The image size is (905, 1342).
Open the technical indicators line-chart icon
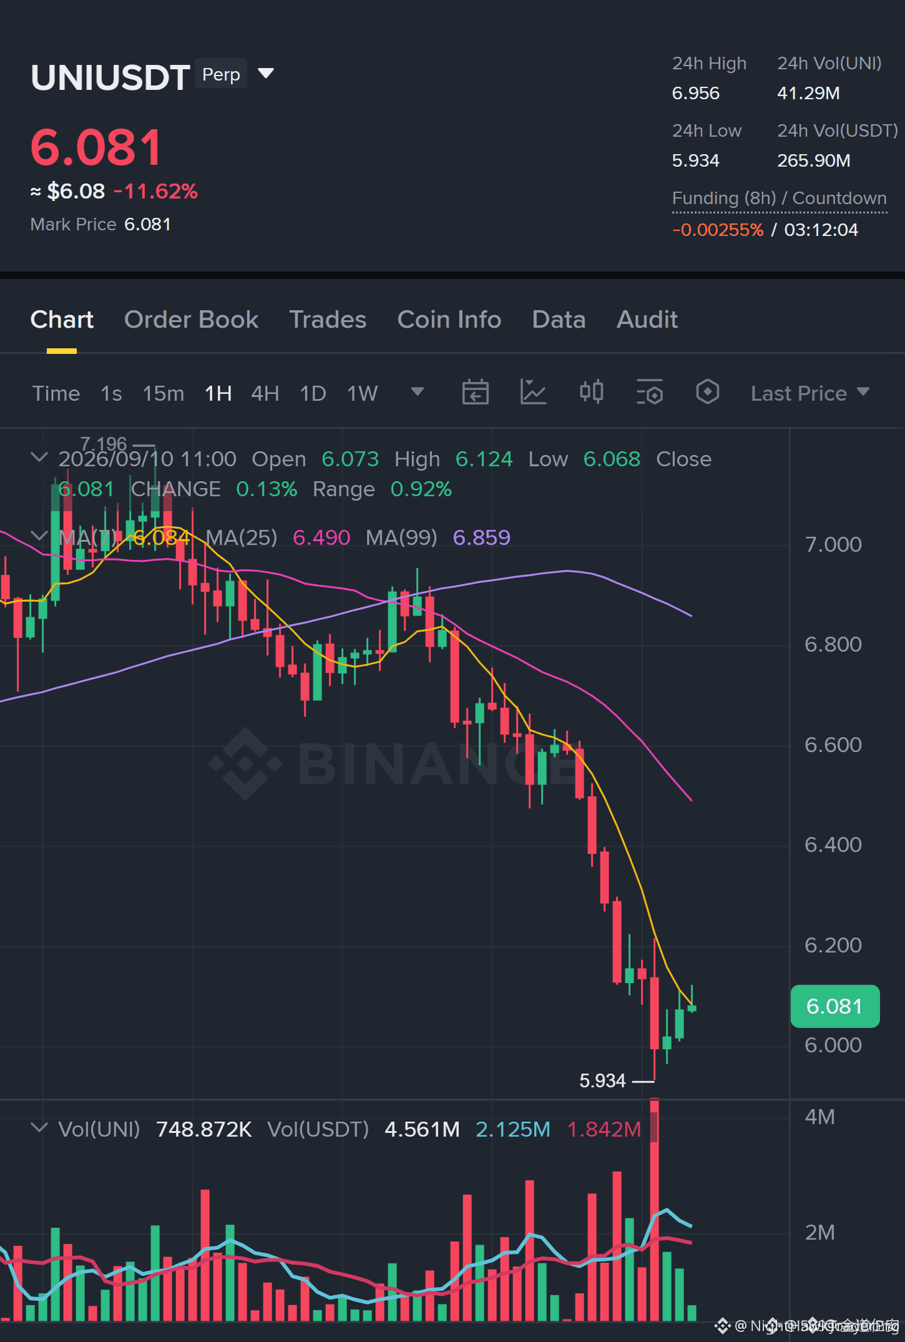click(x=534, y=393)
